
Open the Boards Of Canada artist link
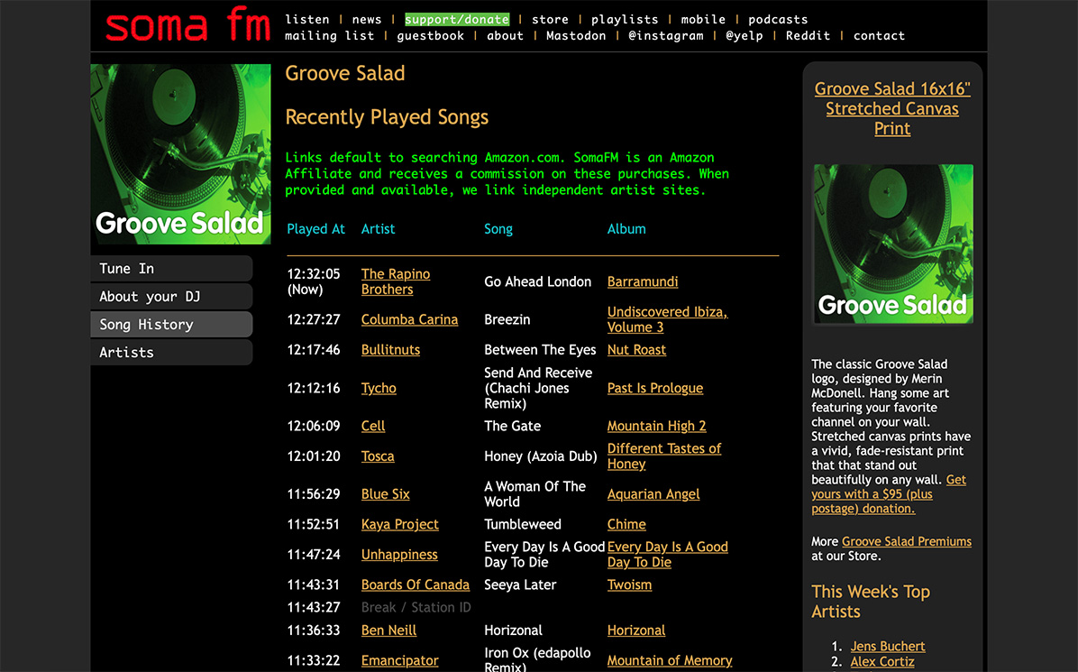click(x=416, y=585)
